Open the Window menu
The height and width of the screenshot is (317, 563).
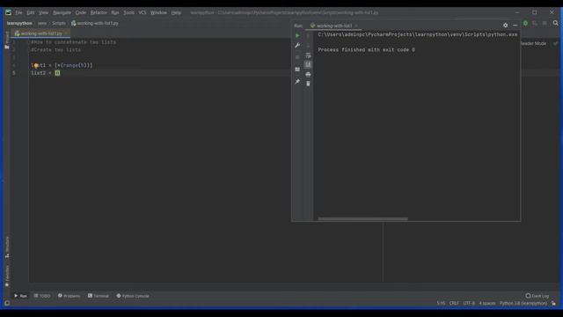(158, 12)
